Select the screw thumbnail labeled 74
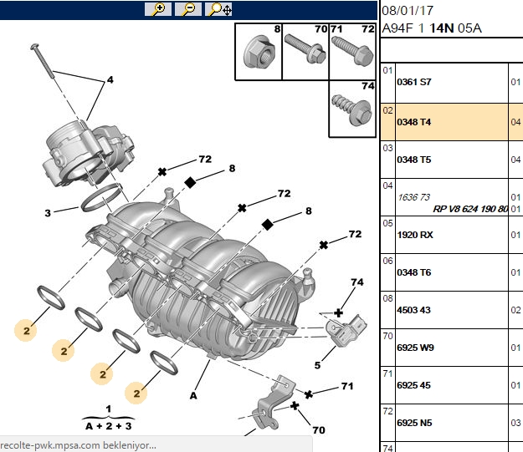Image resolution: width=523 pixels, height=452 pixels. point(352,109)
